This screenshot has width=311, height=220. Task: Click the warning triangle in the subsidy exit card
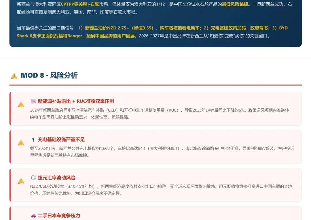point(21,104)
